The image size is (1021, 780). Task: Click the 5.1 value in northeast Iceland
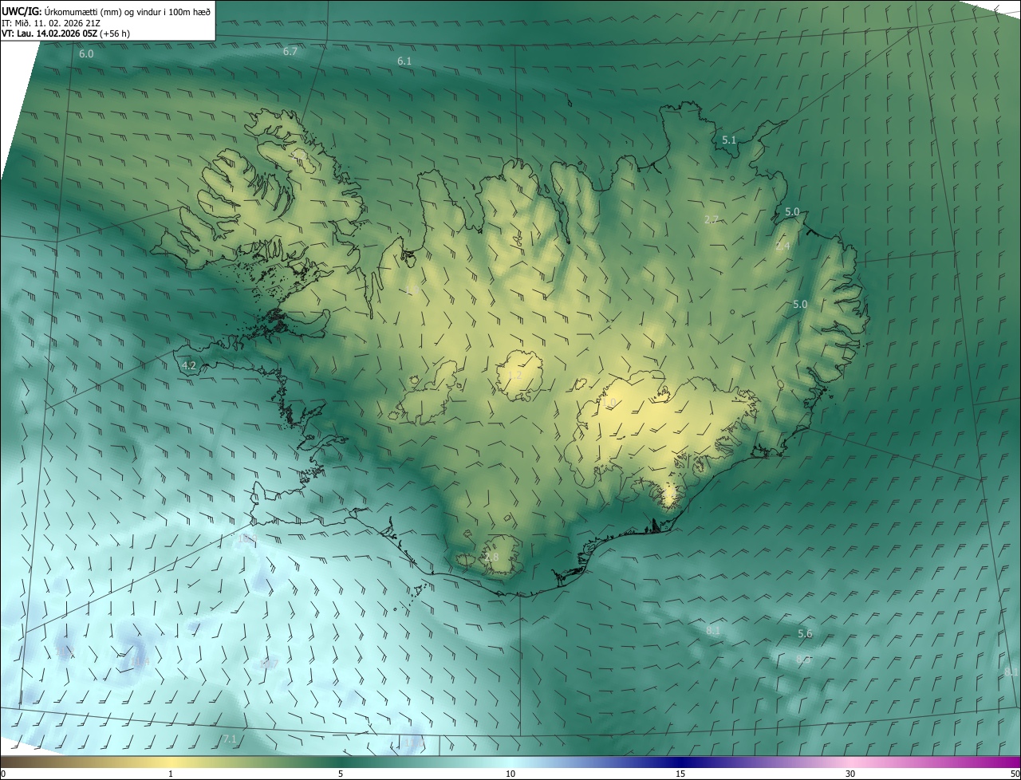point(729,140)
